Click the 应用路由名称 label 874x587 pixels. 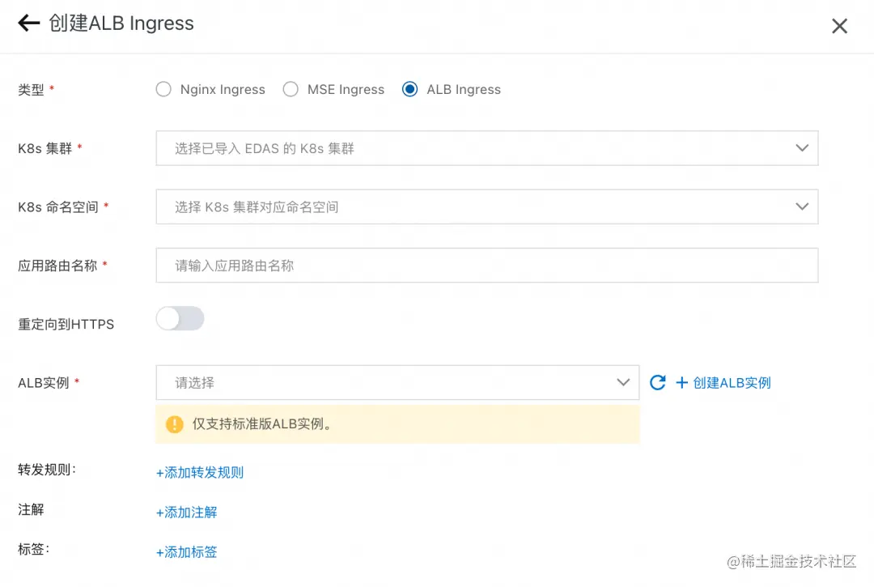click(57, 266)
